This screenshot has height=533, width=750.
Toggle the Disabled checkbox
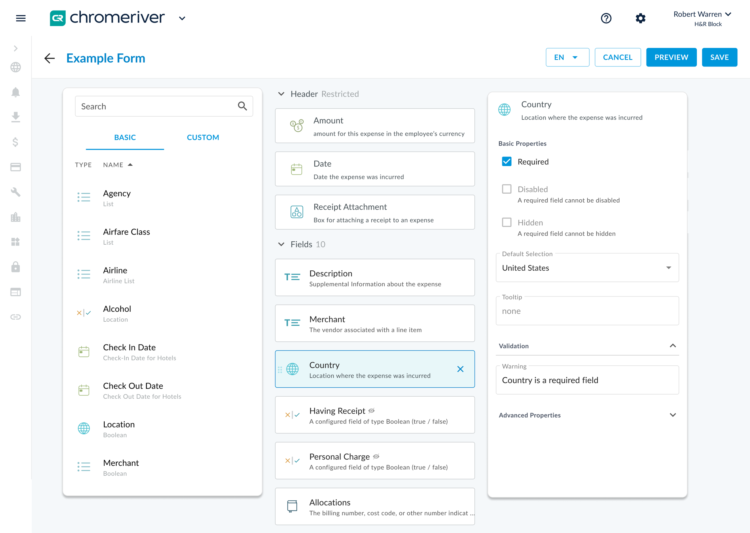(x=506, y=189)
